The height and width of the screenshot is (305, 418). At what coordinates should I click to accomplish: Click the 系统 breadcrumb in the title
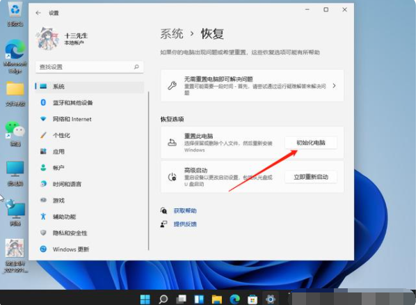[172, 33]
